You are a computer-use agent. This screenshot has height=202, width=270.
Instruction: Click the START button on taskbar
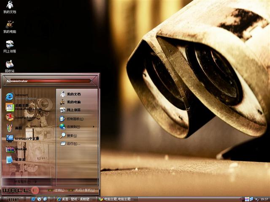pos(13,199)
